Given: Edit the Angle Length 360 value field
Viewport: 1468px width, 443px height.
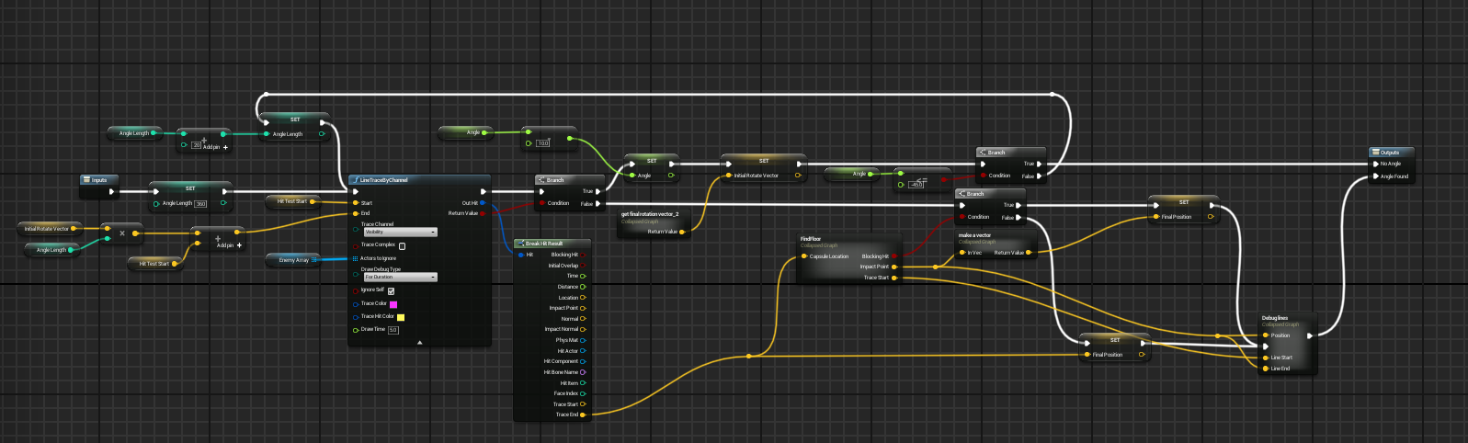Looking at the screenshot, I should click(x=201, y=204).
